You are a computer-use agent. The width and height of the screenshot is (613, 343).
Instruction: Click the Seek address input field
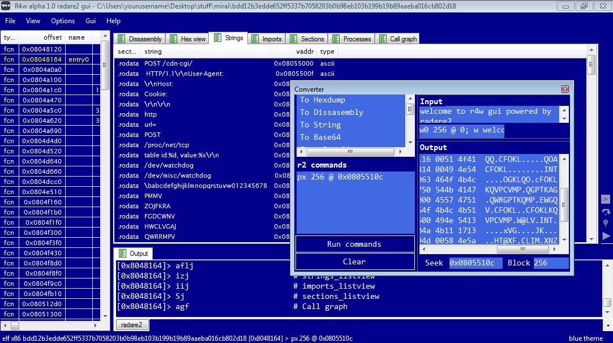click(475, 263)
